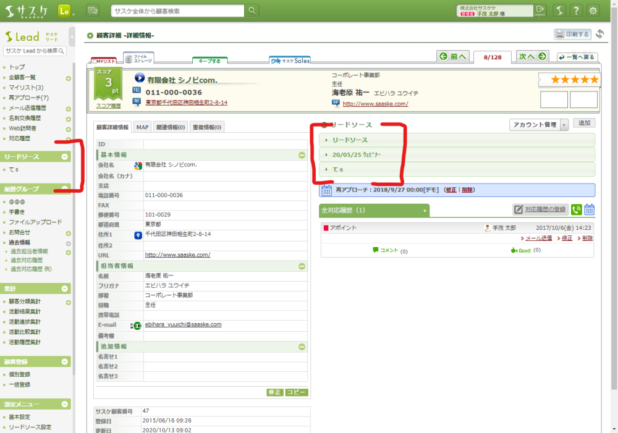Click the TEL icon next to 011-000-0036
The width and height of the screenshot is (618, 433).
(137, 90)
